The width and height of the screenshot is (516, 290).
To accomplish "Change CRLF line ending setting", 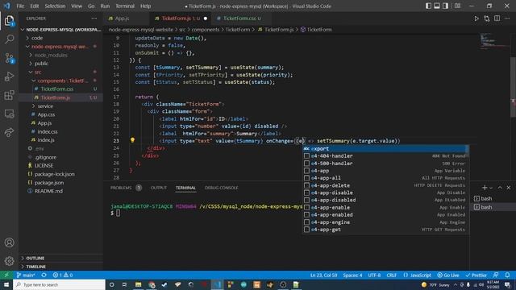I will tap(392, 275).
